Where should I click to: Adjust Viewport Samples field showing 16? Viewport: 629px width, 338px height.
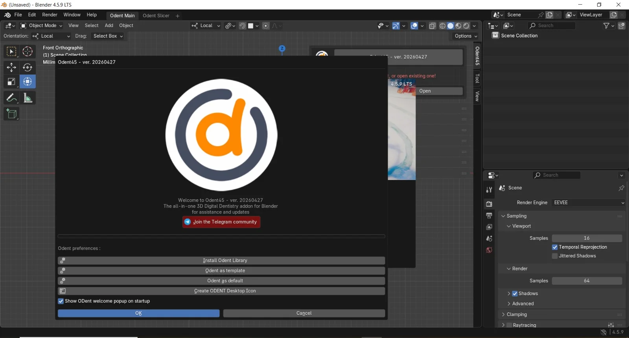click(x=587, y=238)
